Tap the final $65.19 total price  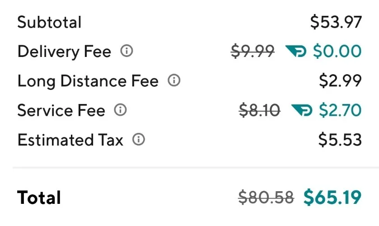(332, 197)
